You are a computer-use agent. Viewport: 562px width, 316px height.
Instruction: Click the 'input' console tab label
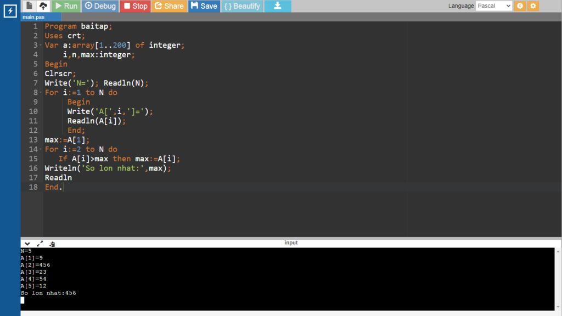pyautogui.click(x=291, y=242)
